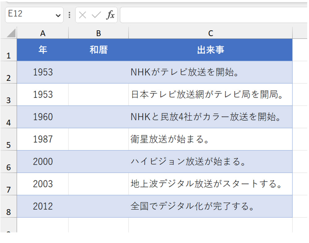Click empty 和暦 cell in the 1987 row

point(99,139)
